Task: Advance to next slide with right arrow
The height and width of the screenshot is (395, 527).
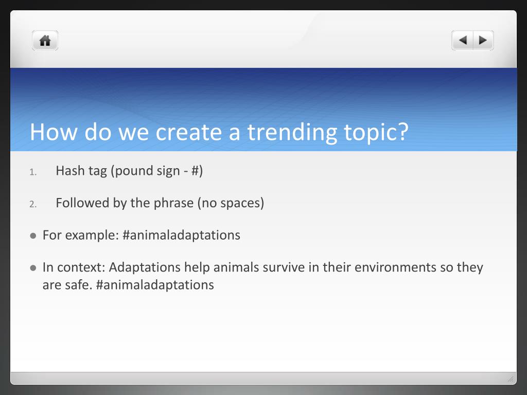Action: [x=483, y=41]
